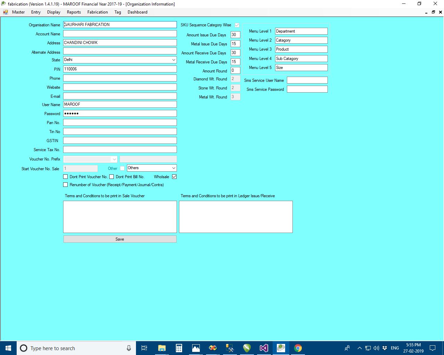
Task: Open the CorelDRAW taskbar icon
Action: click(247, 348)
